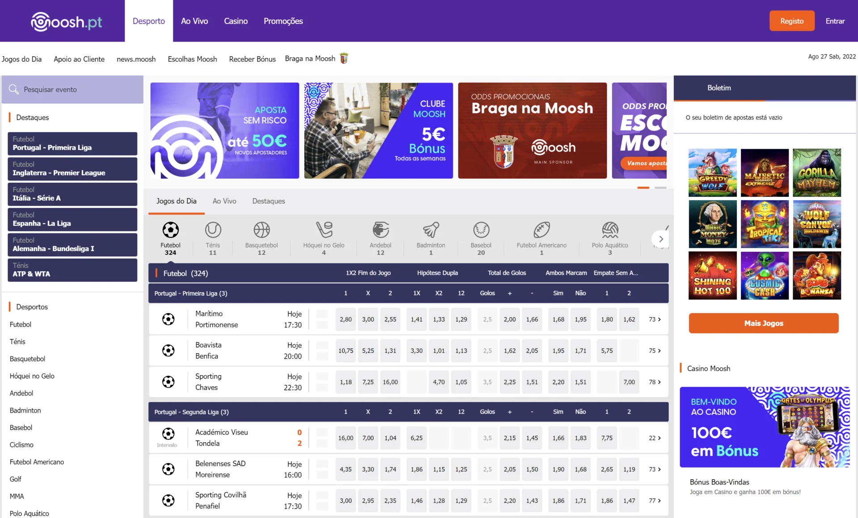
Task: Click the Moosh.pt logo
Action: pyautogui.click(x=66, y=21)
